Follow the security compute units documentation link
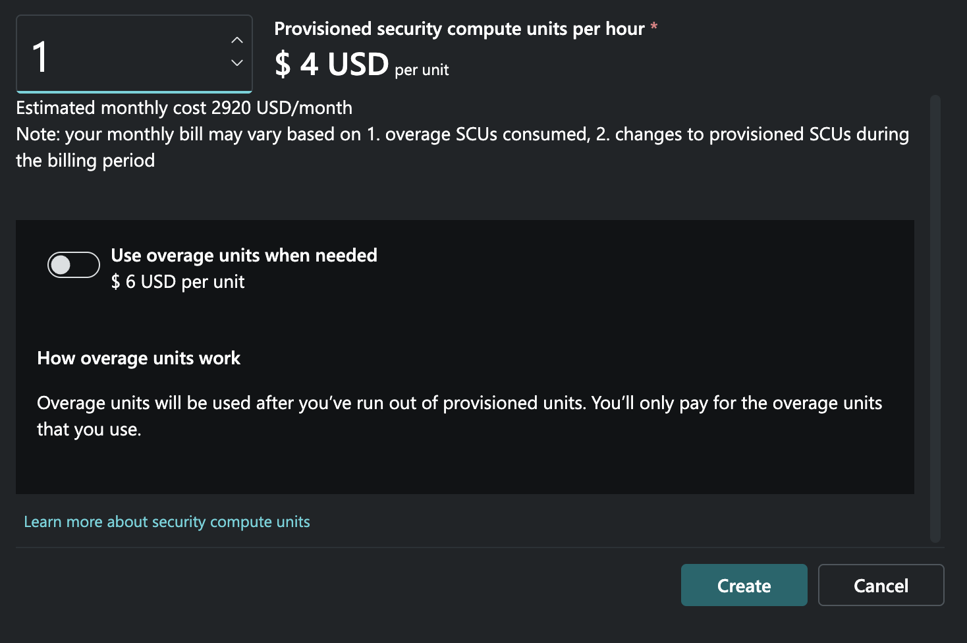 [x=167, y=521]
